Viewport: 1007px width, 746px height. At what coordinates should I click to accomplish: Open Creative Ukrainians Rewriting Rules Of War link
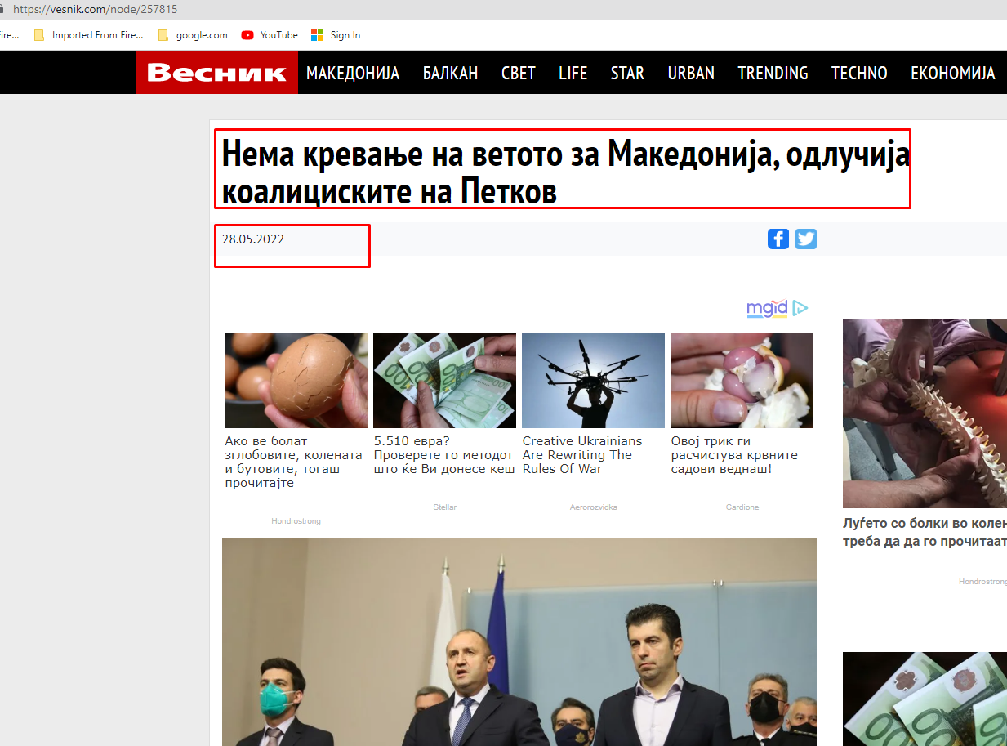pos(581,454)
